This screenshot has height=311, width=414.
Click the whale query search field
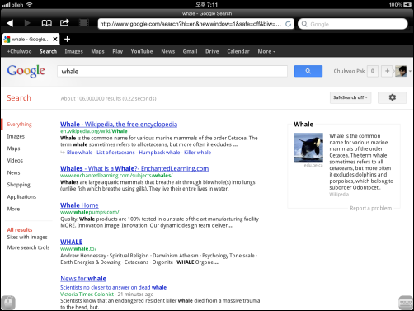click(x=172, y=72)
